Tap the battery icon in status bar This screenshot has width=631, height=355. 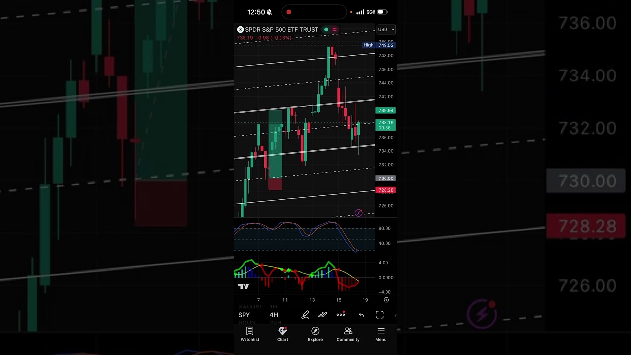pos(383,12)
